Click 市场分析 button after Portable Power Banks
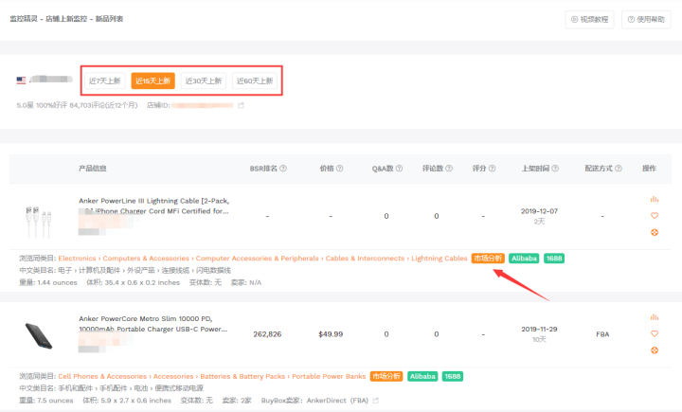The image size is (682, 412). pyautogui.click(x=386, y=376)
